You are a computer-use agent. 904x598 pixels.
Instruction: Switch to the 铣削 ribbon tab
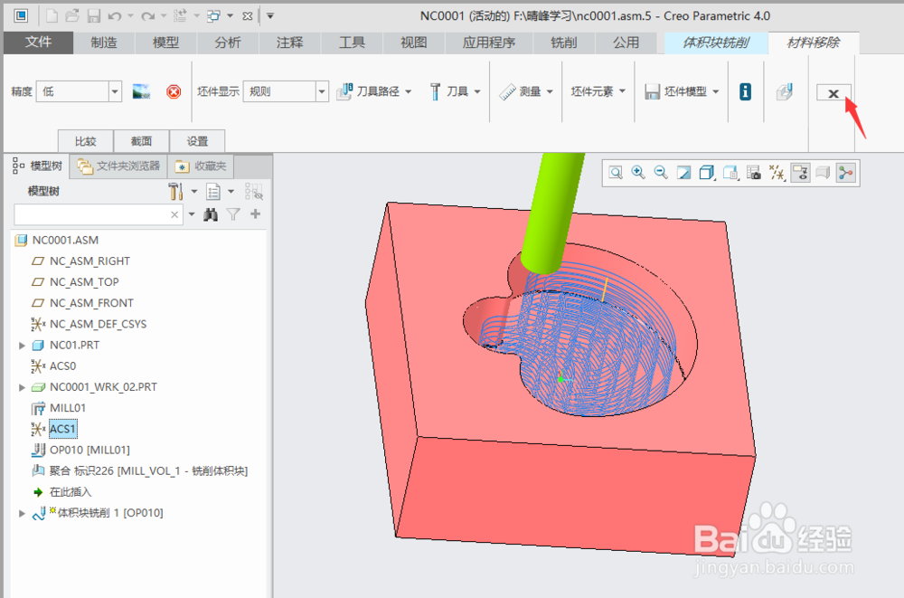coord(564,43)
